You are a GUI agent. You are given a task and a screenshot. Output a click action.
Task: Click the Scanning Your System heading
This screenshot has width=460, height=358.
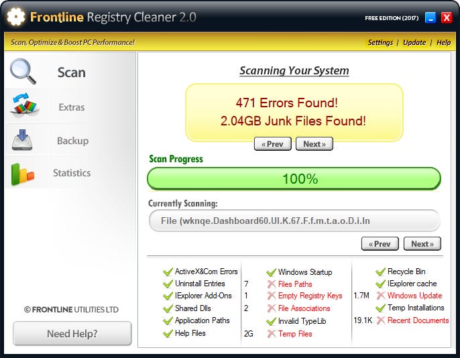(x=294, y=70)
